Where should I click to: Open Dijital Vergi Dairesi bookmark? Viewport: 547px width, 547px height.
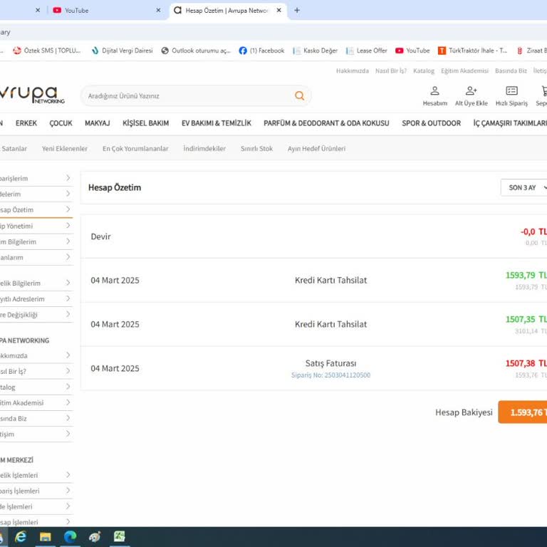122,51
